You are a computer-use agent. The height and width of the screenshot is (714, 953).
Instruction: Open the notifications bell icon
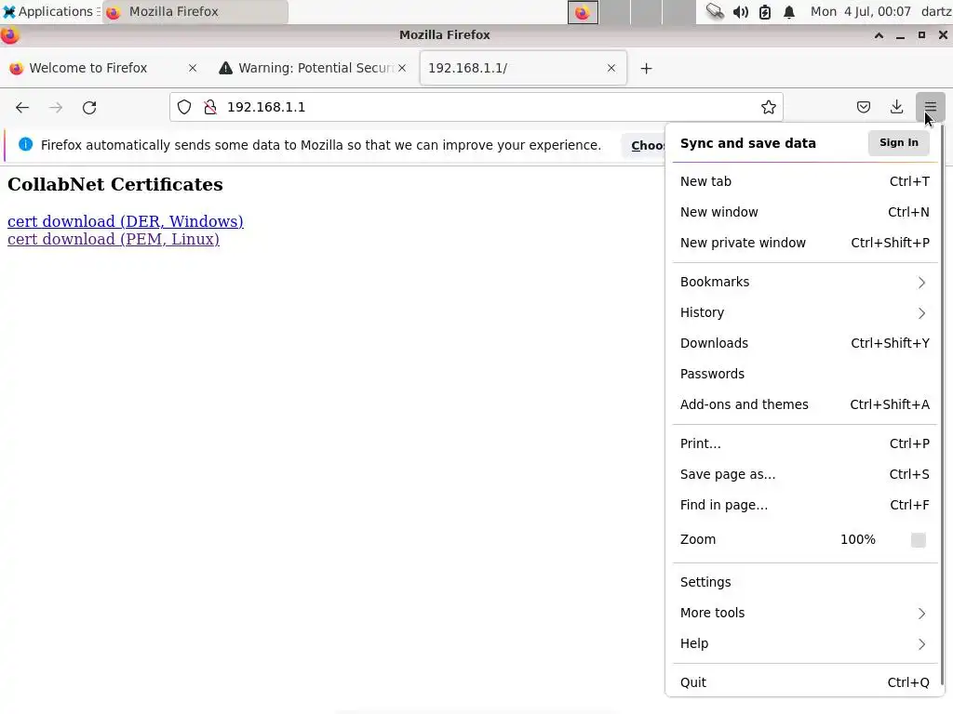point(789,11)
